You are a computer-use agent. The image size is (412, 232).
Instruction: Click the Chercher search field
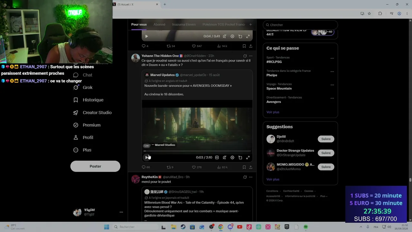coord(300,25)
